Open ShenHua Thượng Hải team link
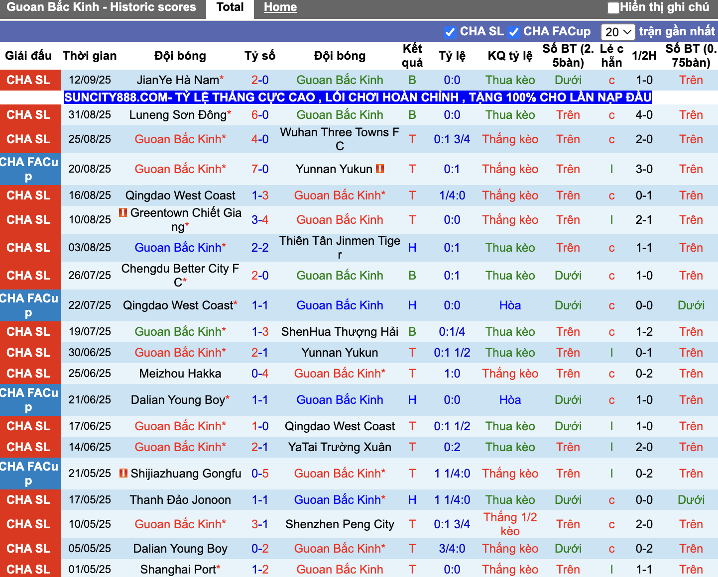Image resolution: width=718 pixels, height=577 pixels. [x=340, y=332]
